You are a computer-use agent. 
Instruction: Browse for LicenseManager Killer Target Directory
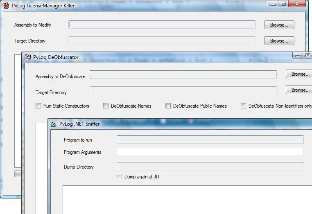coord(279,41)
